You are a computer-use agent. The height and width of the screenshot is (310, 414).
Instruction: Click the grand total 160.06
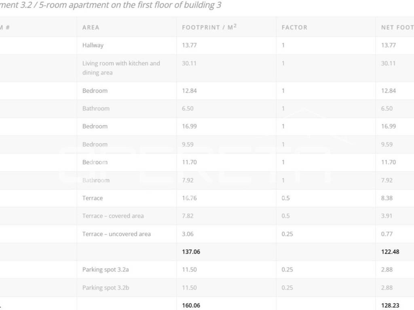click(x=191, y=306)
